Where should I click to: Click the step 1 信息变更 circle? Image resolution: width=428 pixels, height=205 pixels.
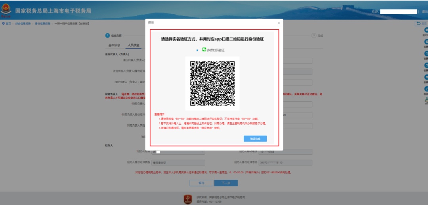pos(107,36)
